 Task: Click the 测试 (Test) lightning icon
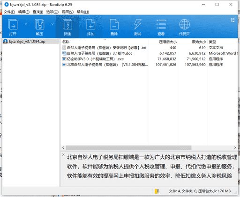coord(138,24)
